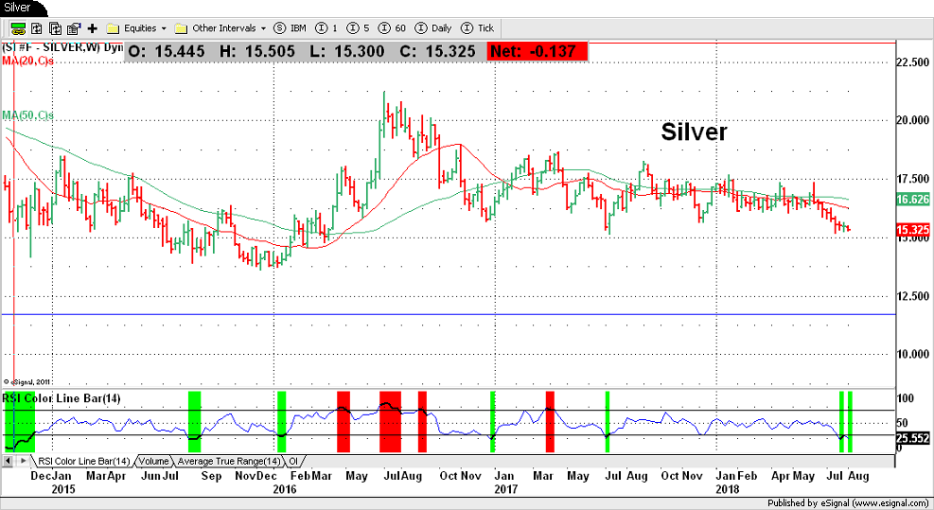Click the C: 15.325 close value
The height and width of the screenshot is (510, 934).
tap(438, 51)
